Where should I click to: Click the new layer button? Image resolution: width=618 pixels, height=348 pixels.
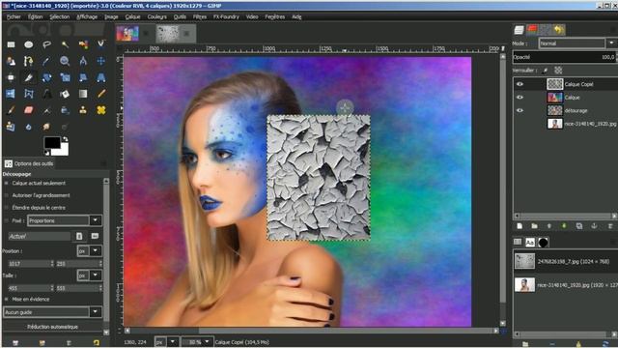click(520, 226)
